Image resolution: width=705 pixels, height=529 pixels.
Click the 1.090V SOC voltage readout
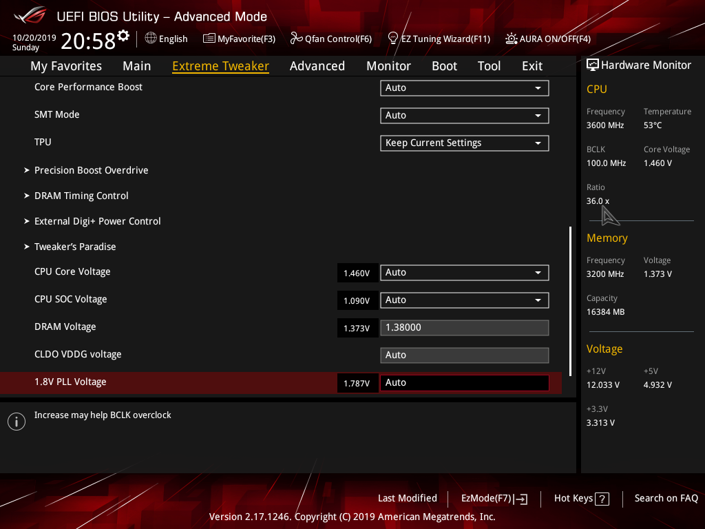click(x=357, y=300)
